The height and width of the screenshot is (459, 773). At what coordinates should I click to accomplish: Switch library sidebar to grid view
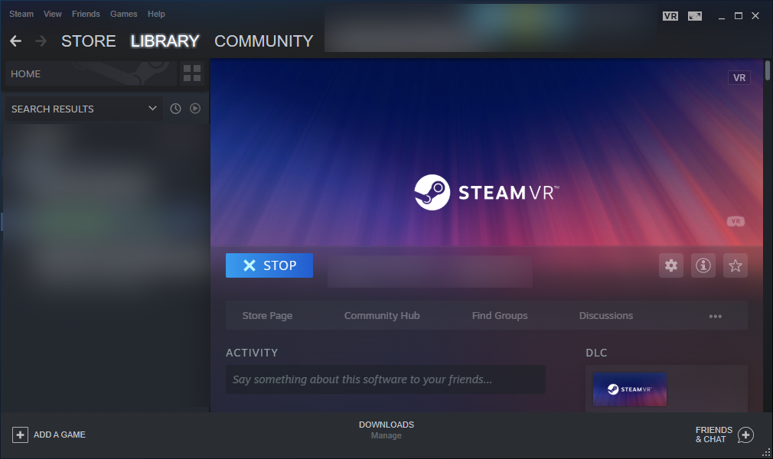191,73
